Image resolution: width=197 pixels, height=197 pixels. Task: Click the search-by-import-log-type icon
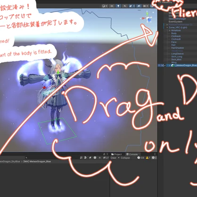coord(95,157)
